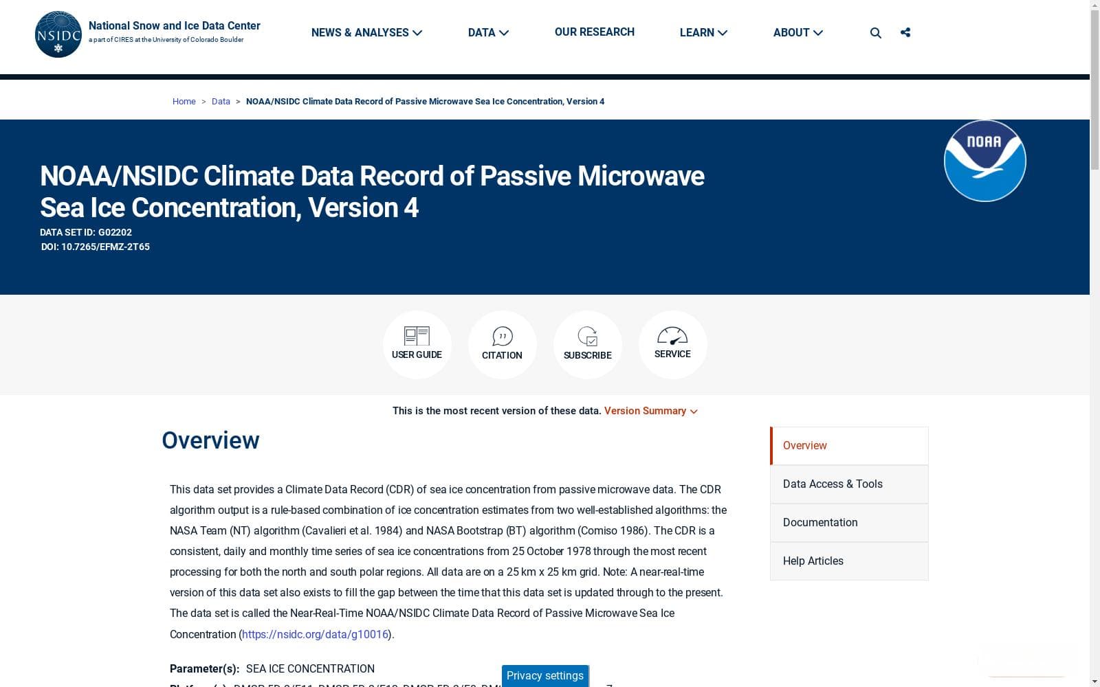This screenshot has height=687, width=1100.
Task: Click the SEA ICE CONCENTRATION parameter value
Action: [310, 668]
